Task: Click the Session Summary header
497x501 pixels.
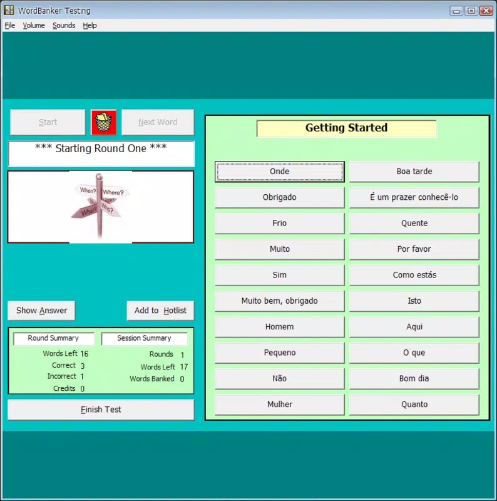Action: [x=144, y=338]
